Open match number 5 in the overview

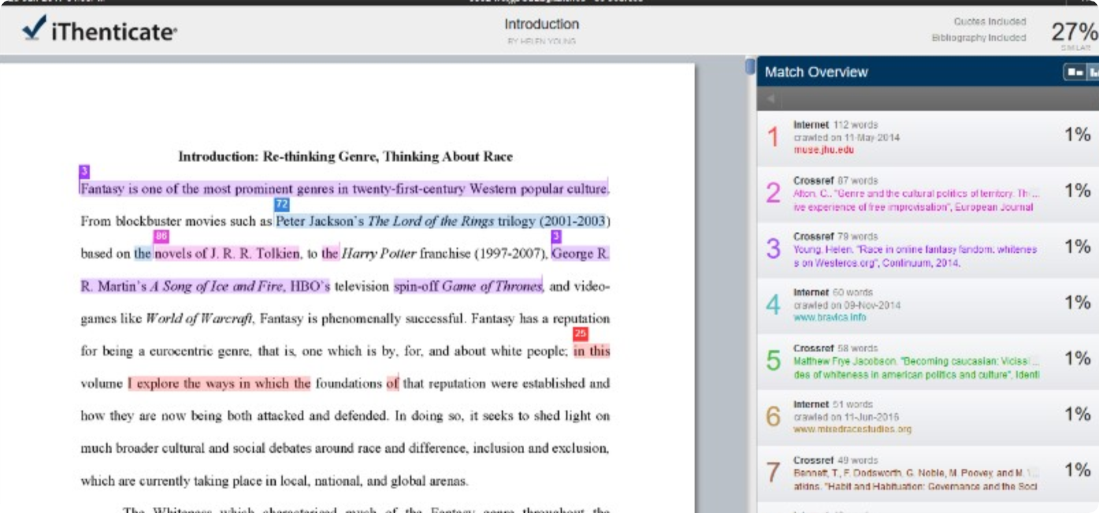[x=928, y=361]
